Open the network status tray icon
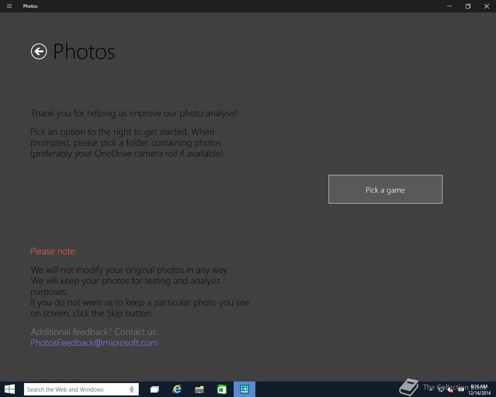The height and width of the screenshot is (397, 496). coord(441,390)
